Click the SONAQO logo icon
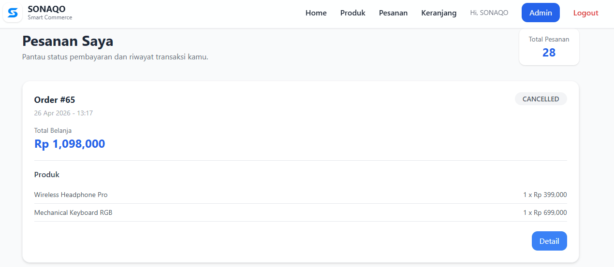 [x=13, y=13]
